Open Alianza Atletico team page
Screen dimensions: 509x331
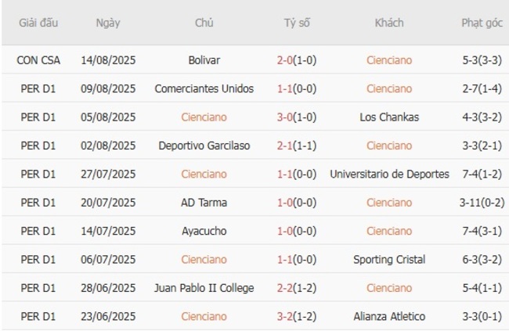click(x=389, y=316)
